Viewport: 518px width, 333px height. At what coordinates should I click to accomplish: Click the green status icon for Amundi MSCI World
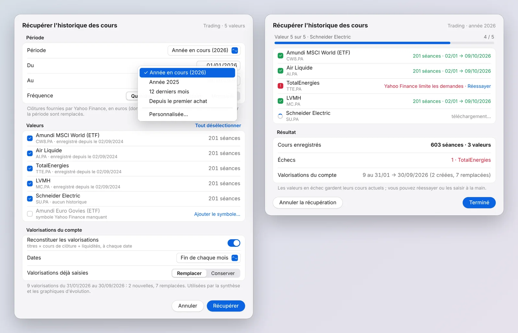280,56
